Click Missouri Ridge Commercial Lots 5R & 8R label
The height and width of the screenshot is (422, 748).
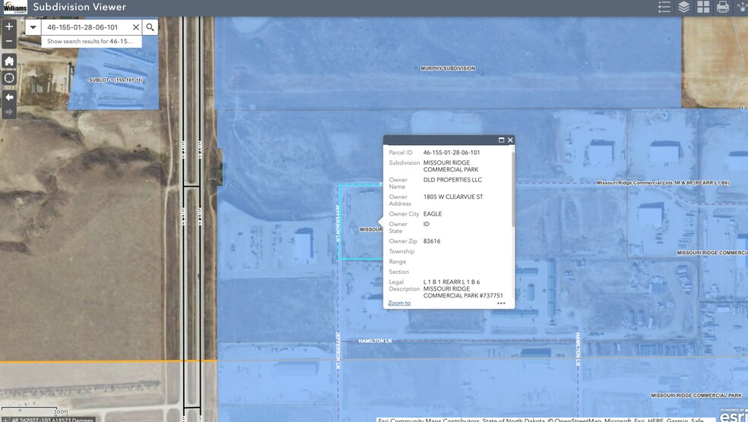663,183
